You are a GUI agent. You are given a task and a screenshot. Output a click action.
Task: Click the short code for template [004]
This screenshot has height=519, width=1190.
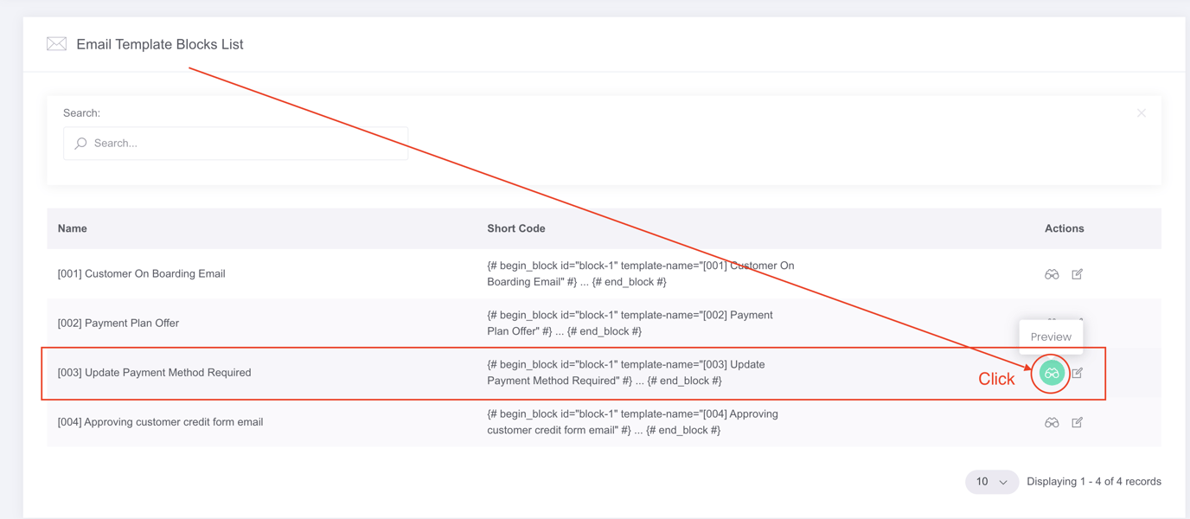click(633, 422)
